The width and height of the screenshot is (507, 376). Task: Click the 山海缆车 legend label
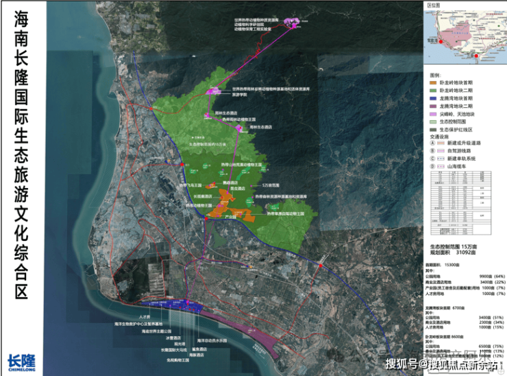click(x=456, y=166)
